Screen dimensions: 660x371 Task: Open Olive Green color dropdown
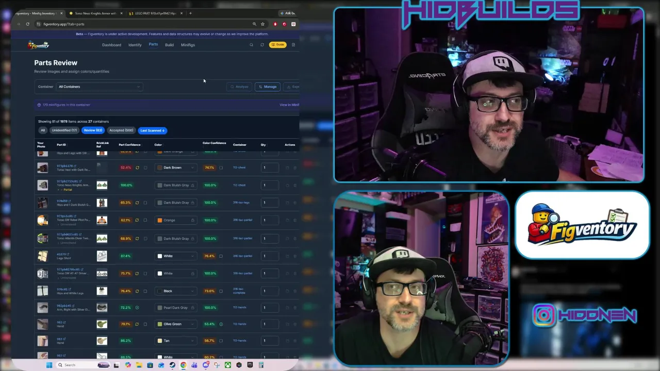pos(176,324)
